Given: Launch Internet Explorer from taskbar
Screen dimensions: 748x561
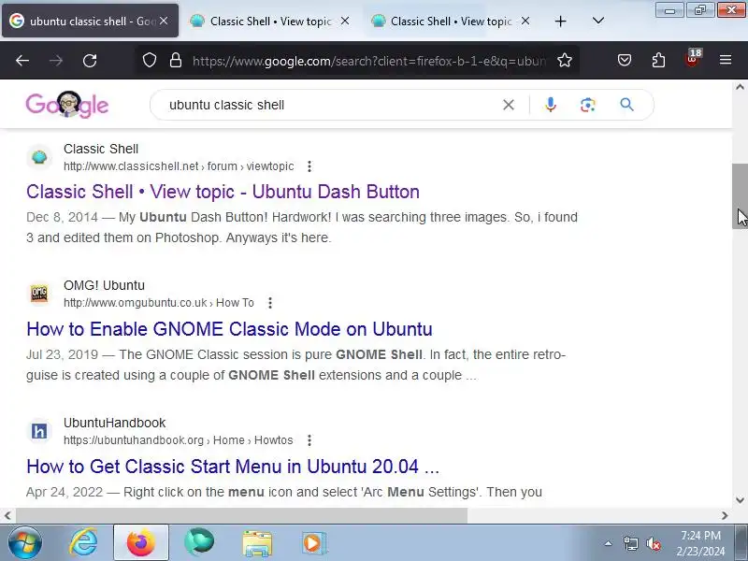Looking at the screenshot, I should [84, 543].
